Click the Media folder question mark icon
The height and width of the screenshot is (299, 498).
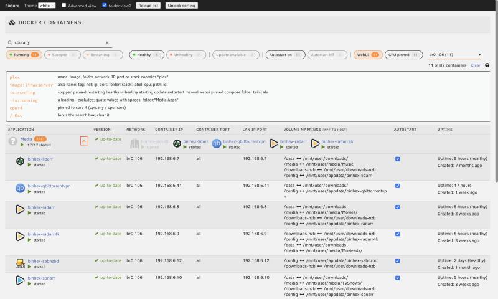[12, 141]
